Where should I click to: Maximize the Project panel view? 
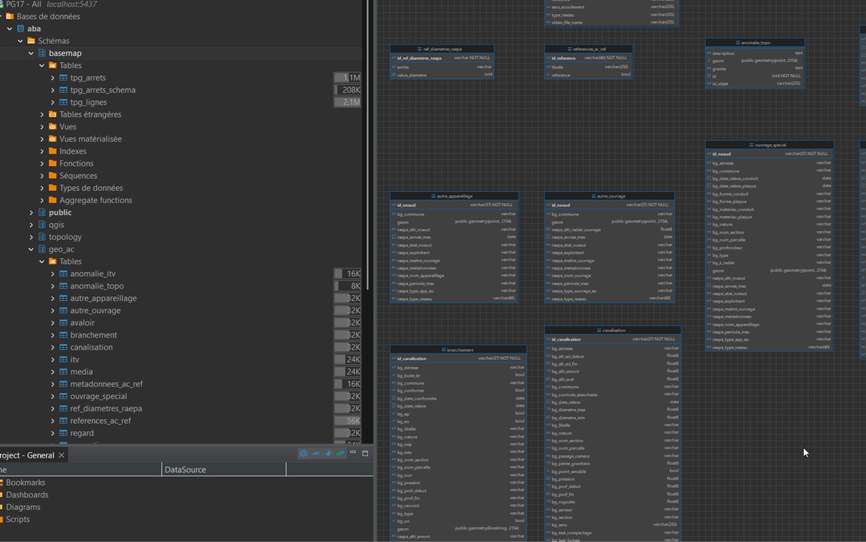(x=365, y=453)
